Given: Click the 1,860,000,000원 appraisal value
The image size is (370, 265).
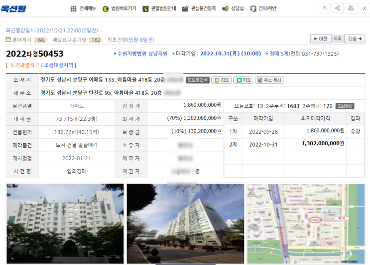Looking at the screenshot, I should [203, 105].
